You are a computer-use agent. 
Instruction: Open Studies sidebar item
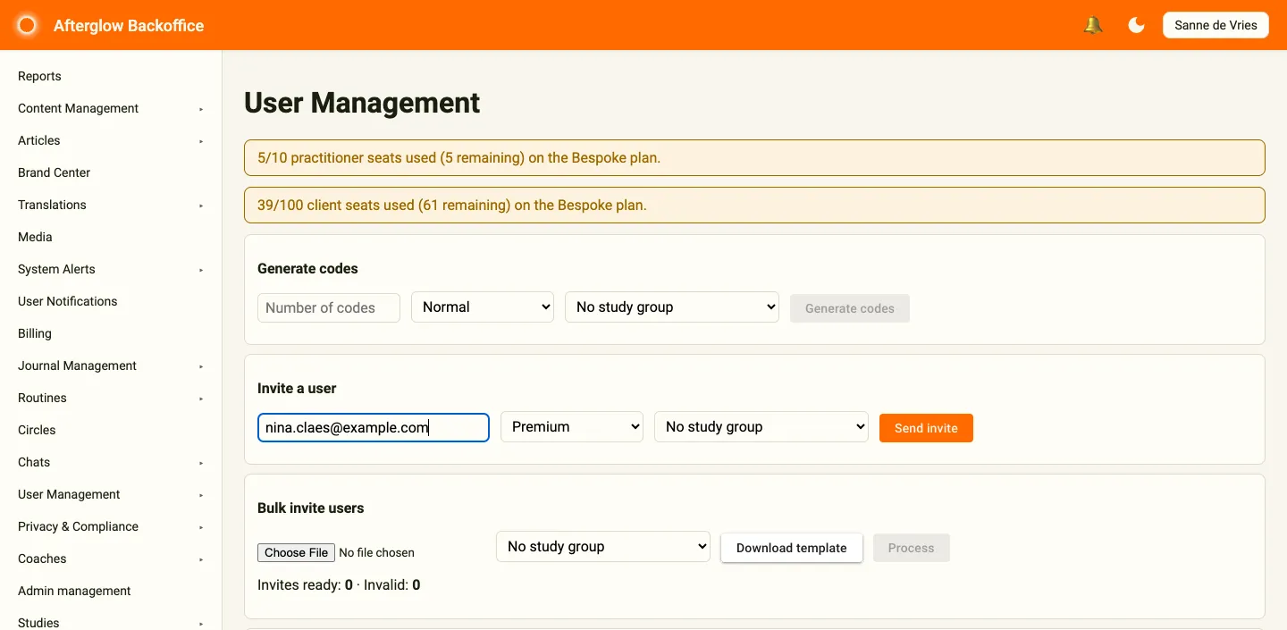click(38, 623)
